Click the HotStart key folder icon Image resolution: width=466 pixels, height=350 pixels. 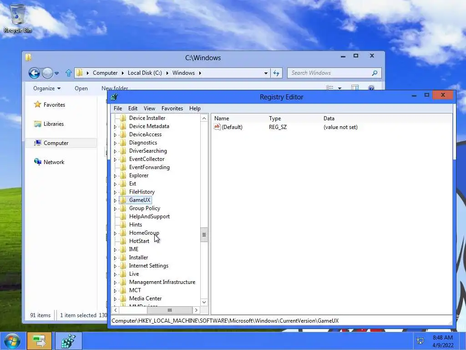pos(123,241)
